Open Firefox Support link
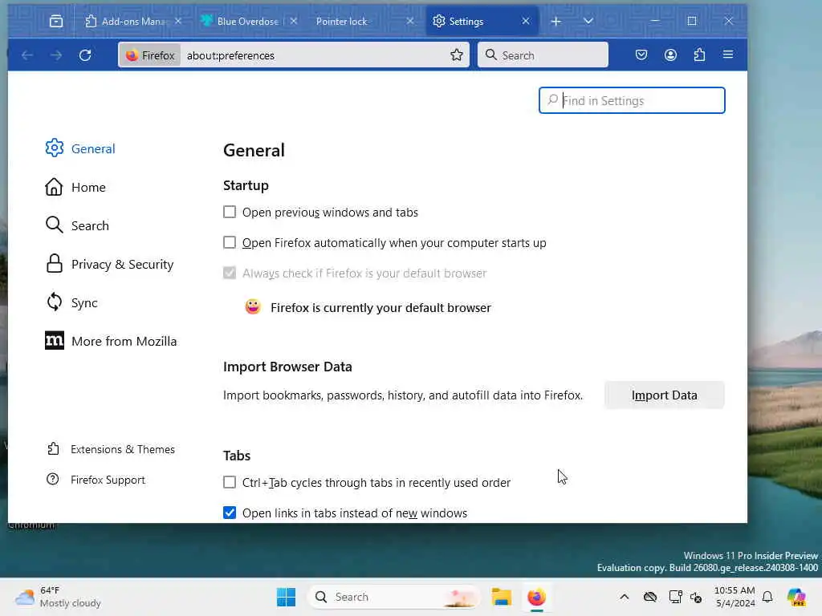 point(96,480)
